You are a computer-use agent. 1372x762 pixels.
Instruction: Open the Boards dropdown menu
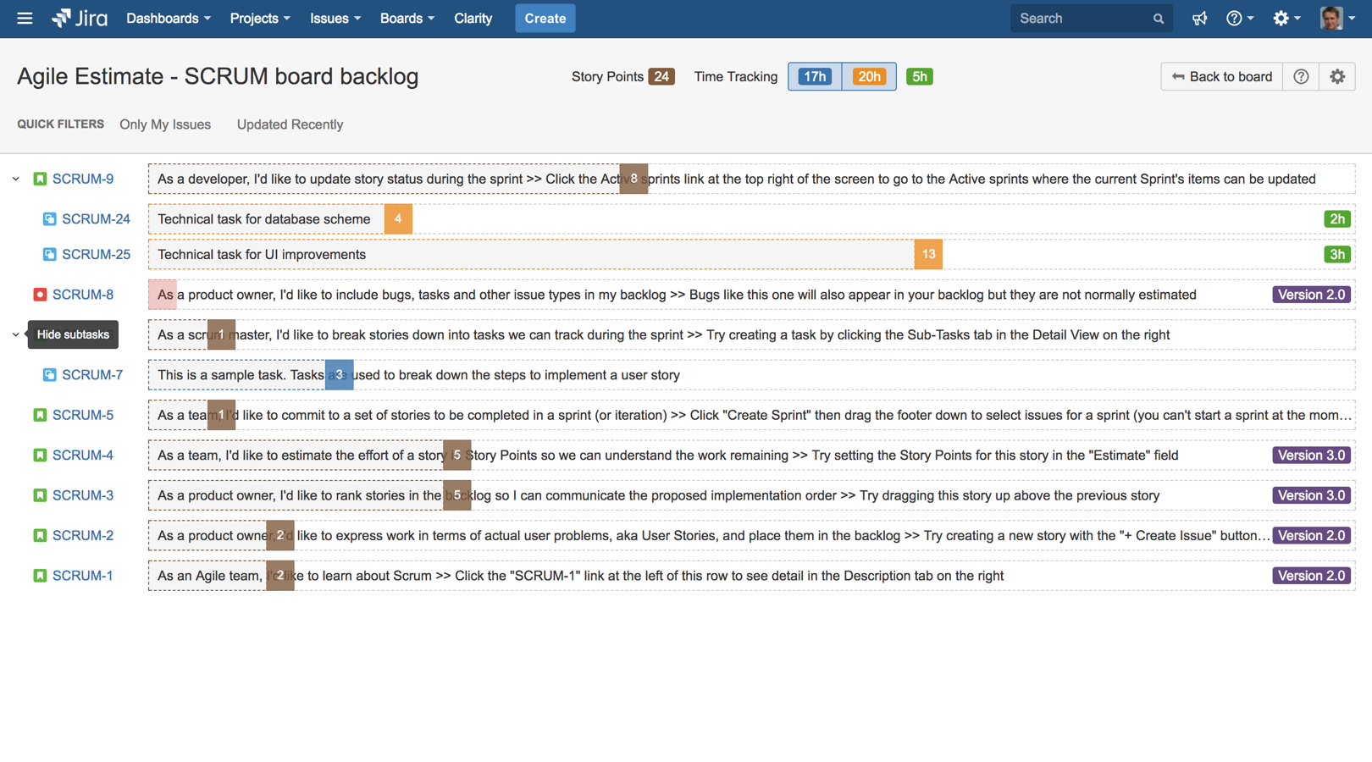coord(407,19)
